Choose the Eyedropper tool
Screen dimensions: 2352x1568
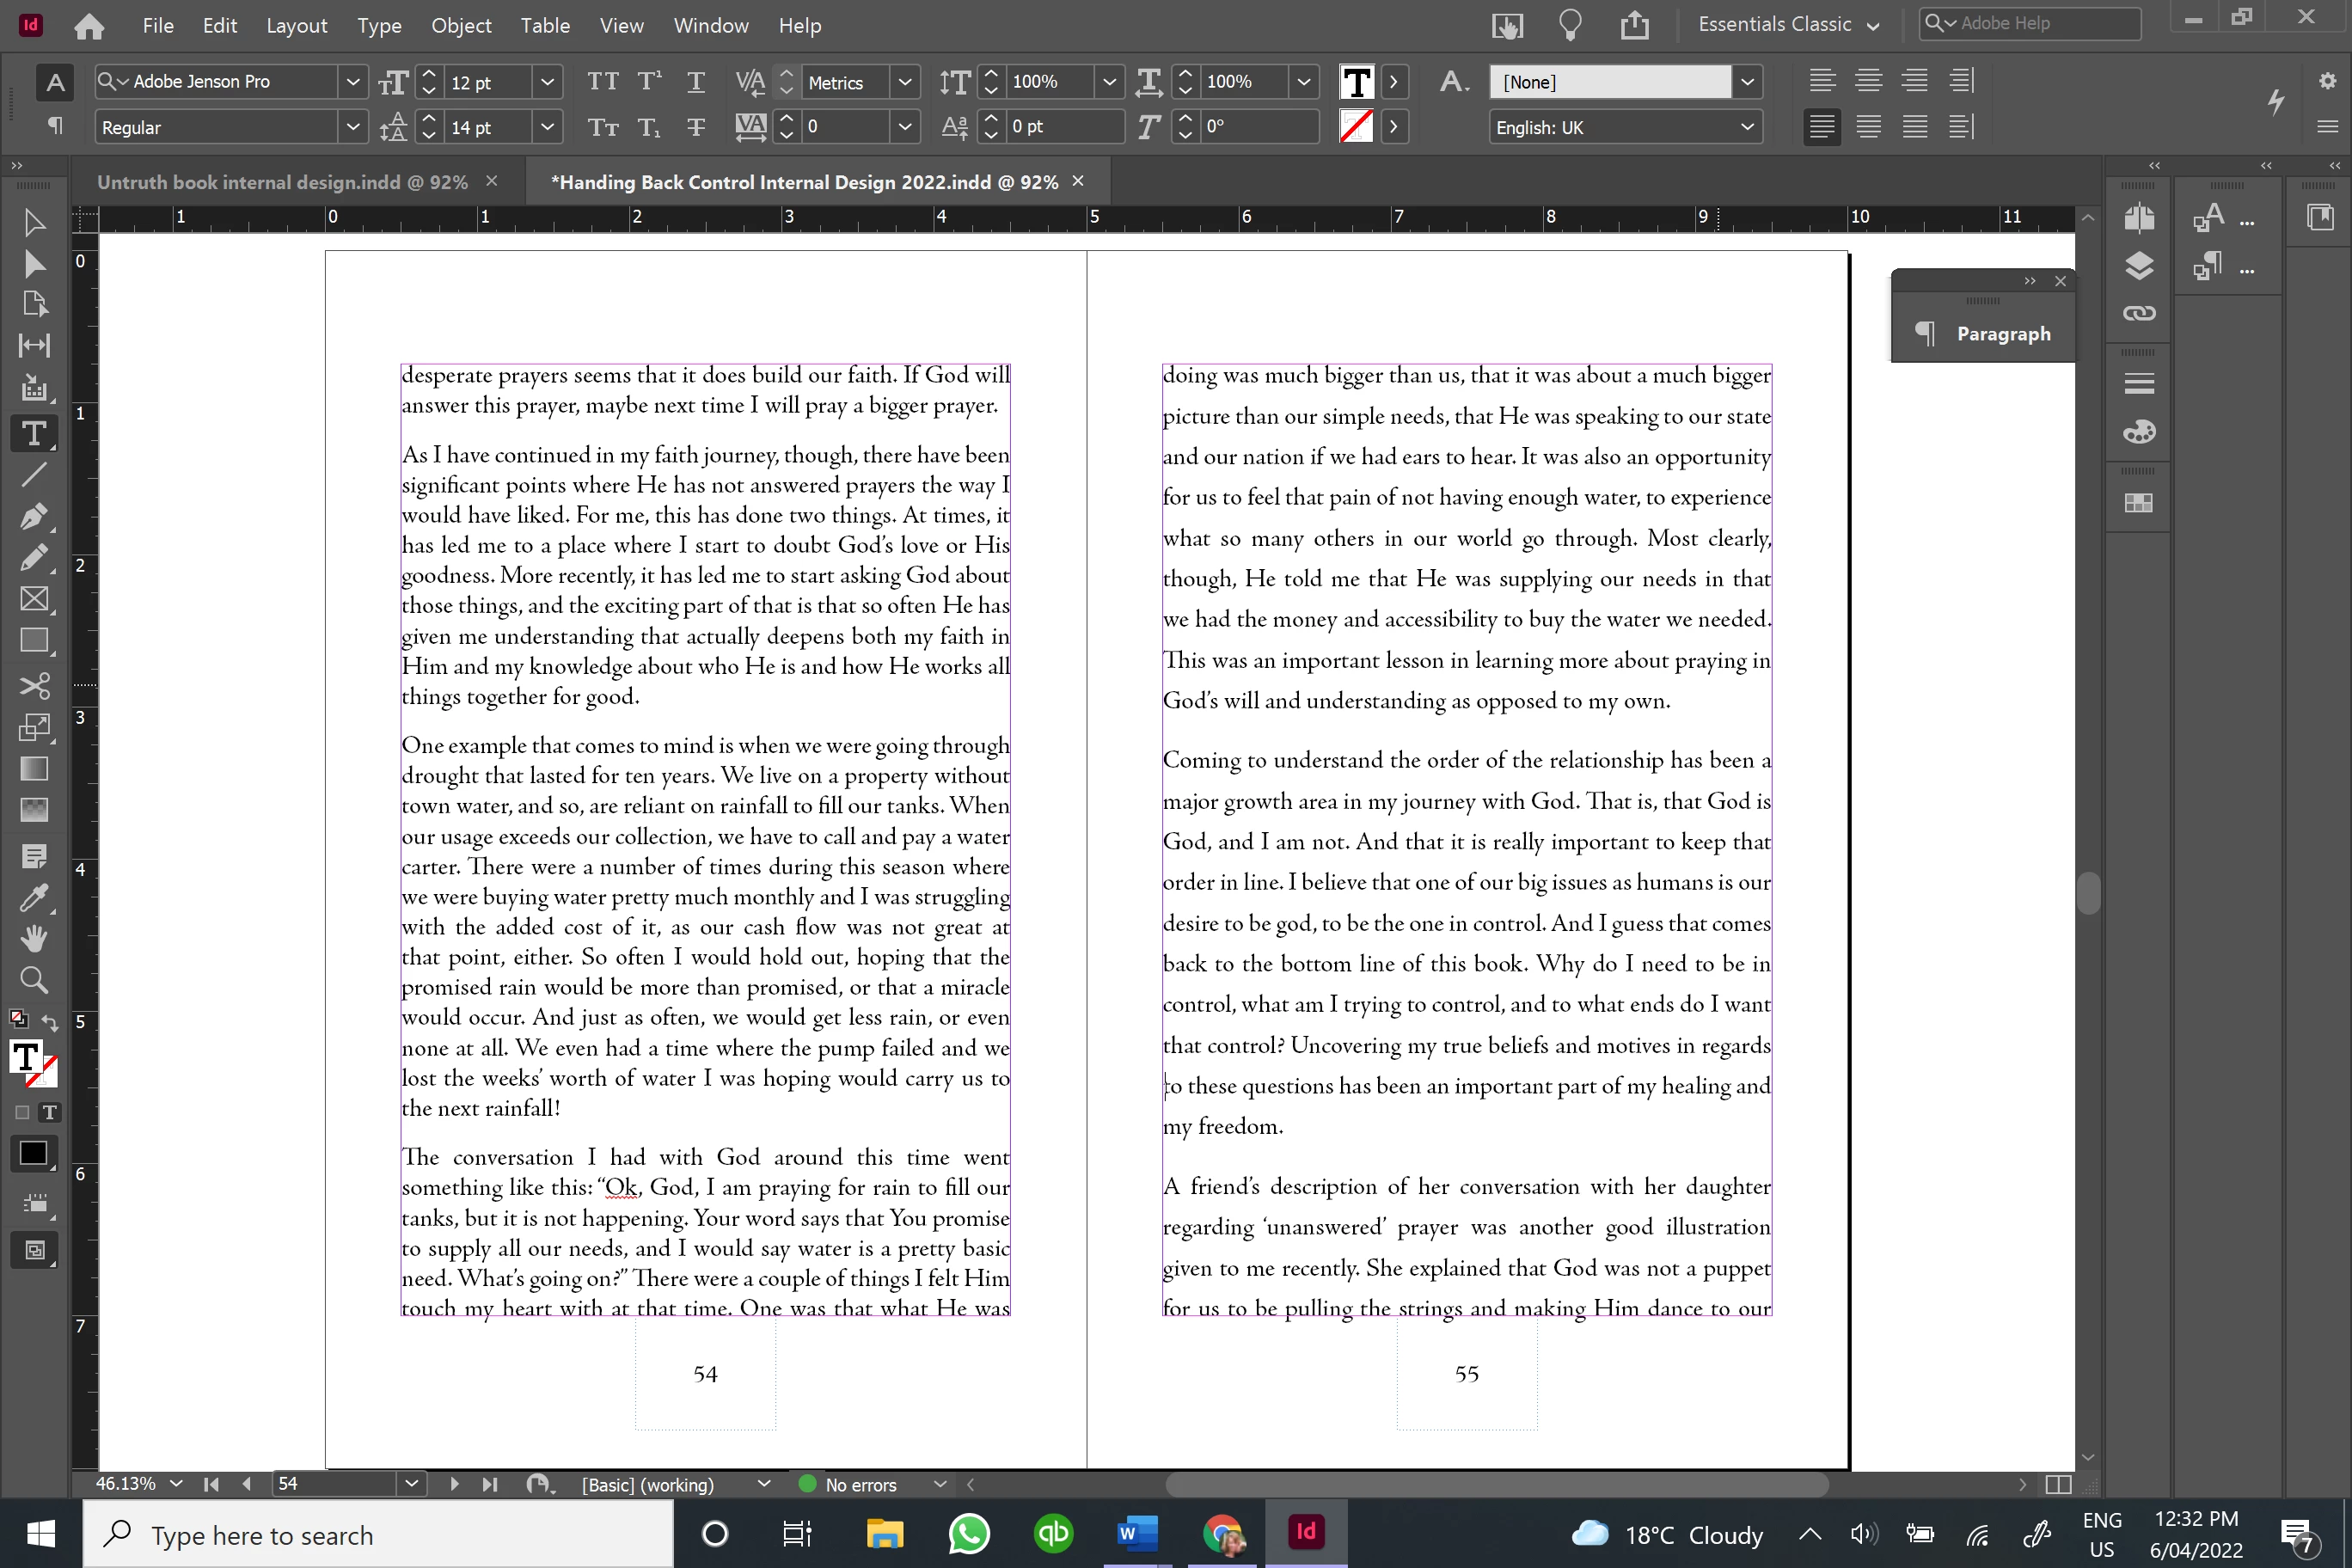[x=33, y=897]
